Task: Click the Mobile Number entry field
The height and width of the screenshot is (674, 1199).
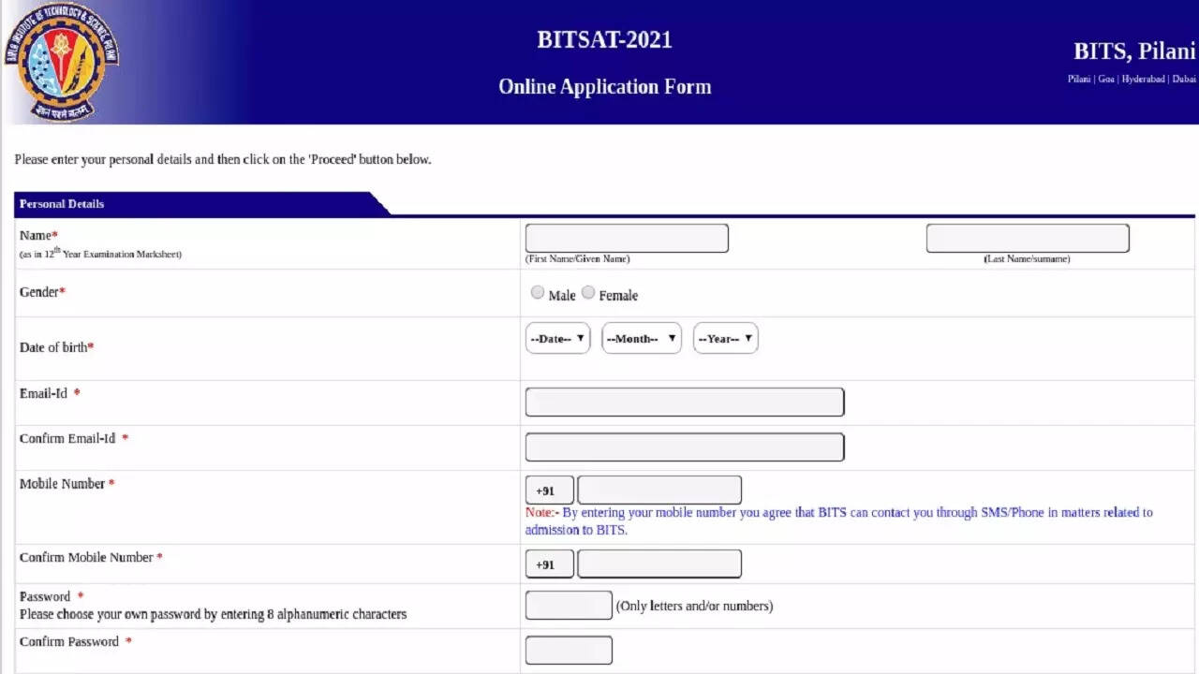Action: coord(659,491)
